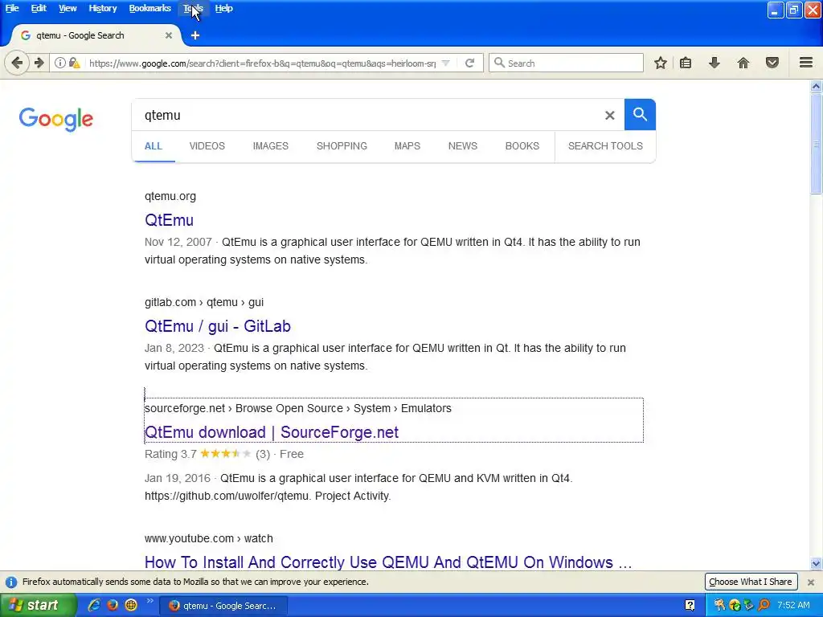Go forward with the Forward arrow button
Image resolution: width=823 pixels, height=617 pixels.
39,63
